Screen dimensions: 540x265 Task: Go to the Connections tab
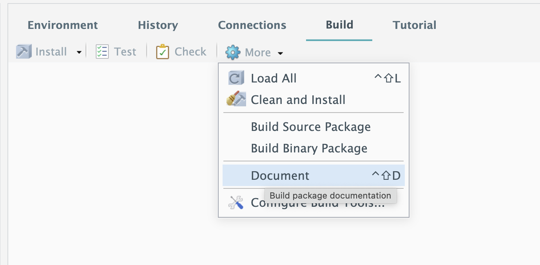coord(252,25)
